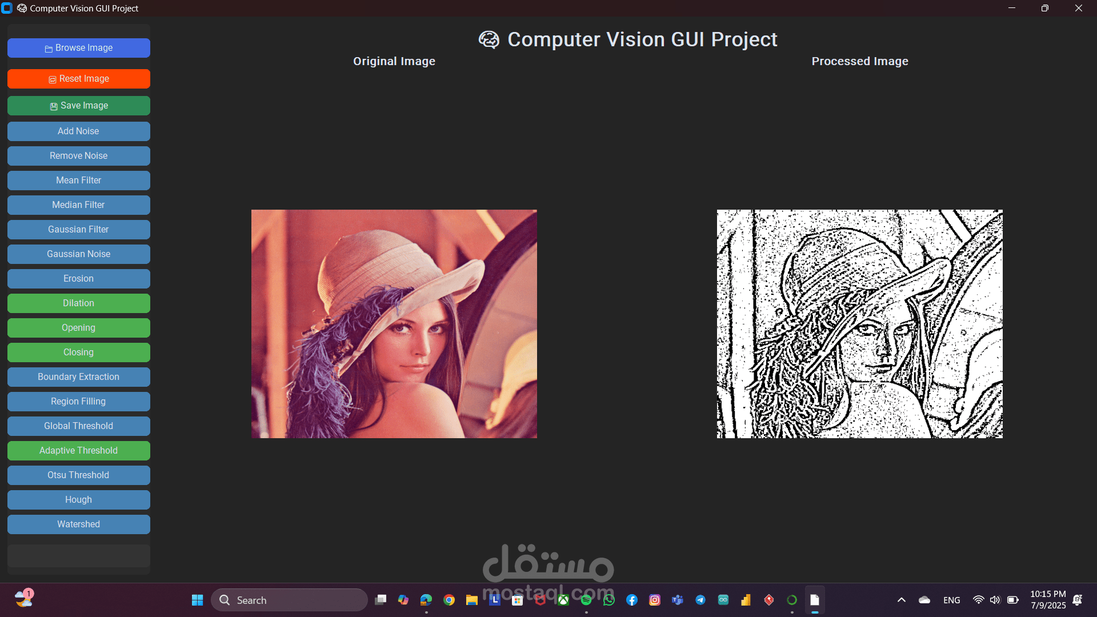Viewport: 1097px width, 617px height.
Task: Save the processed image
Action: click(79, 106)
